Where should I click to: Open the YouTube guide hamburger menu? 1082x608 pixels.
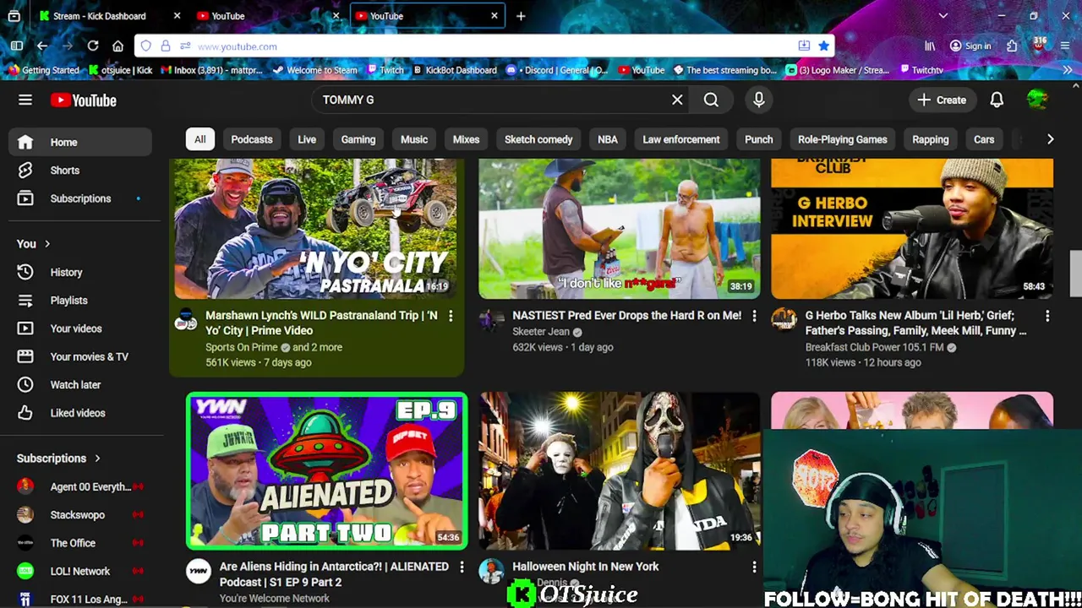[x=25, y=100]
